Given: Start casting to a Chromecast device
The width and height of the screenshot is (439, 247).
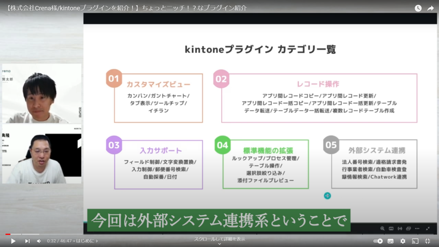Looking at the screenshot, I should [x=415, y=241].
